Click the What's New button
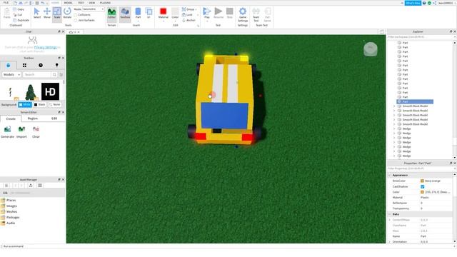 413,3
